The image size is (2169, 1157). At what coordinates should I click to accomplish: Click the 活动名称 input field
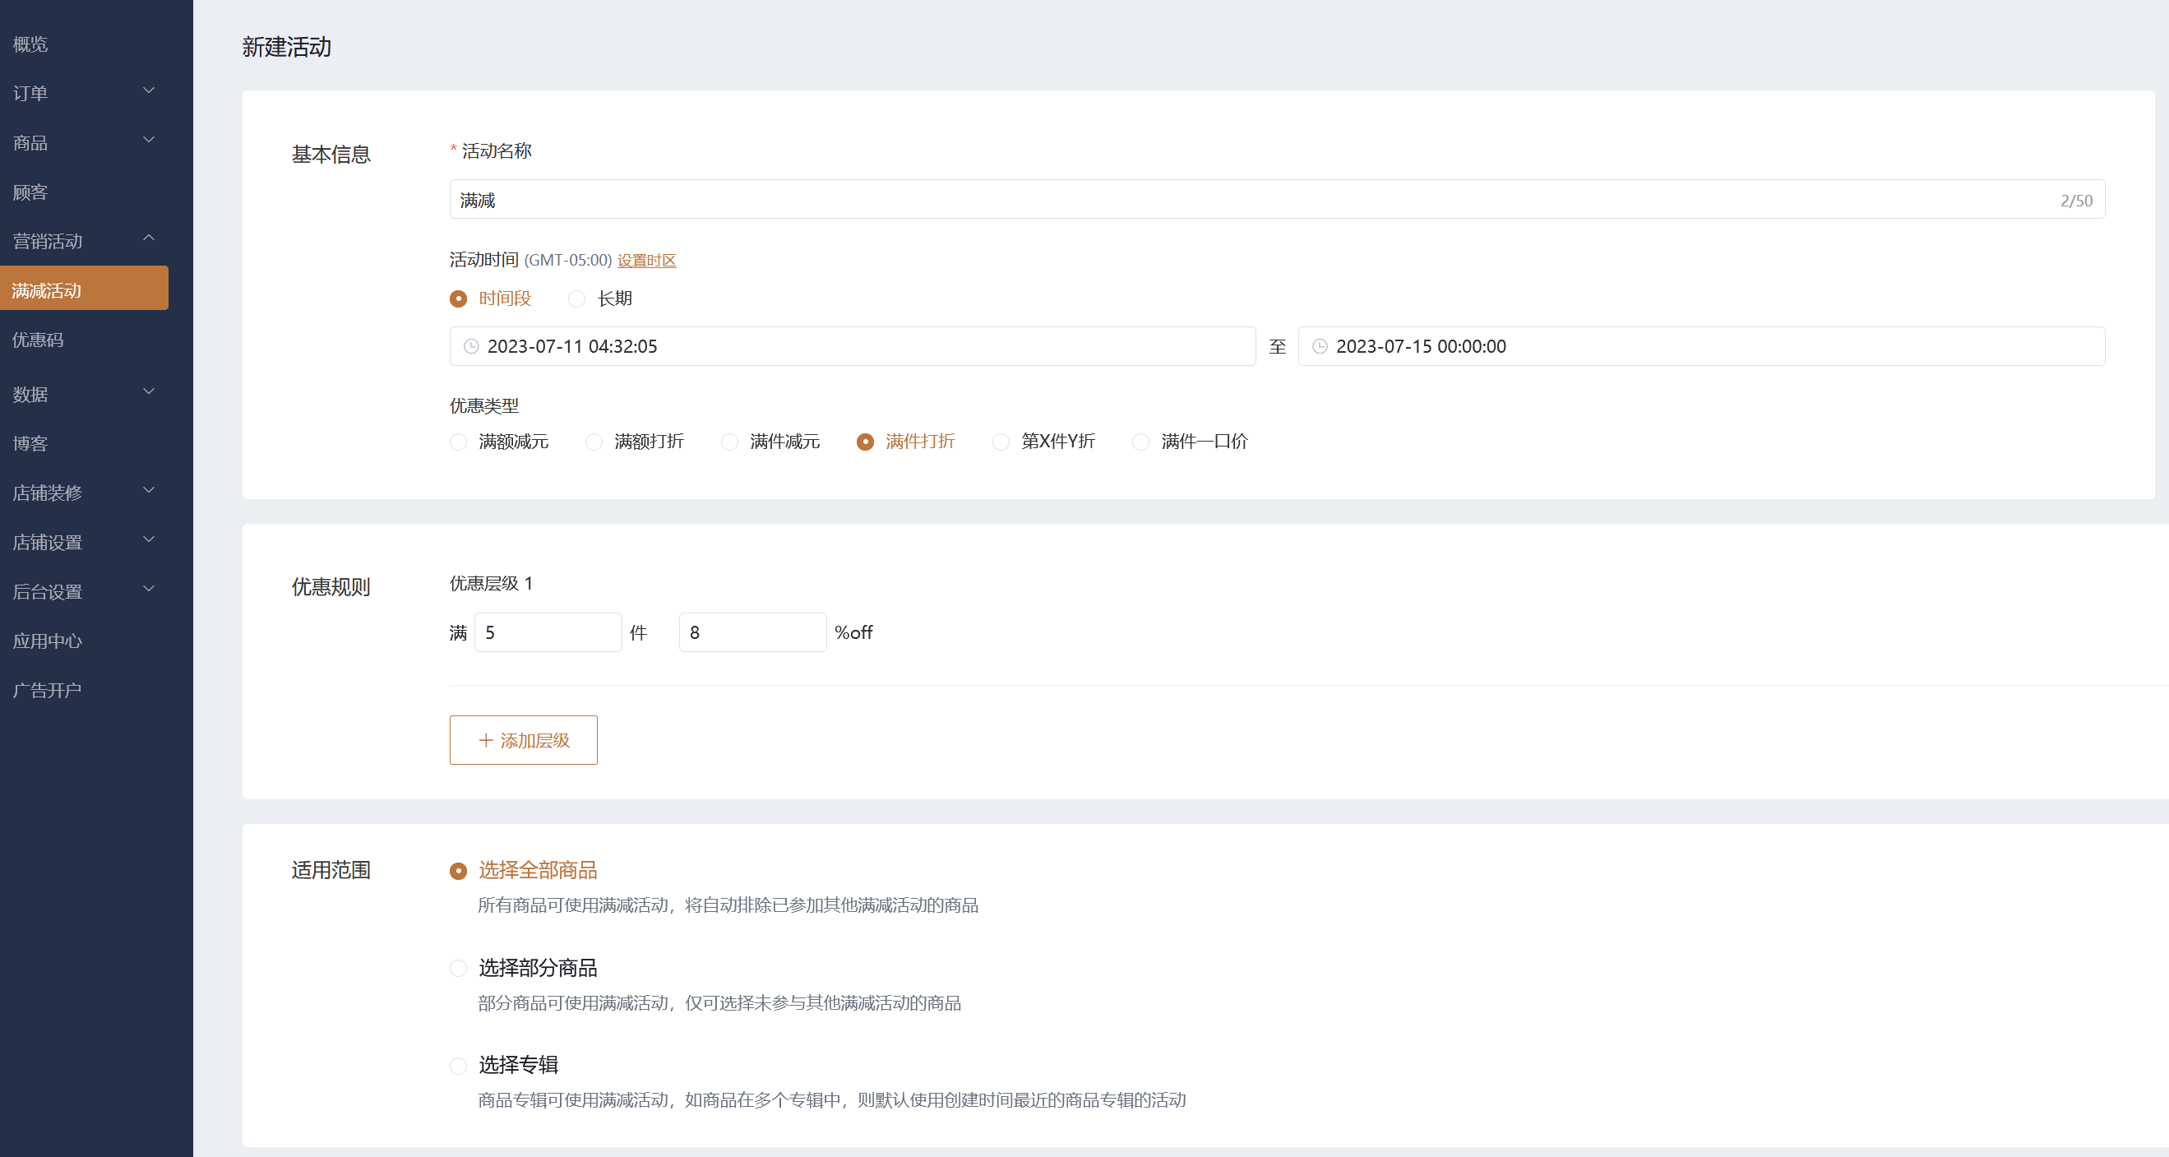1276,200
